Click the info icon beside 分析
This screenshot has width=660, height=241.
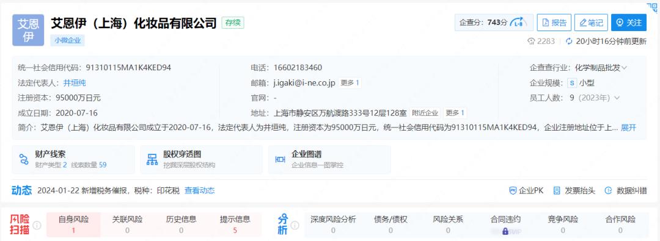pyautogui.click(x=295, y=225)
